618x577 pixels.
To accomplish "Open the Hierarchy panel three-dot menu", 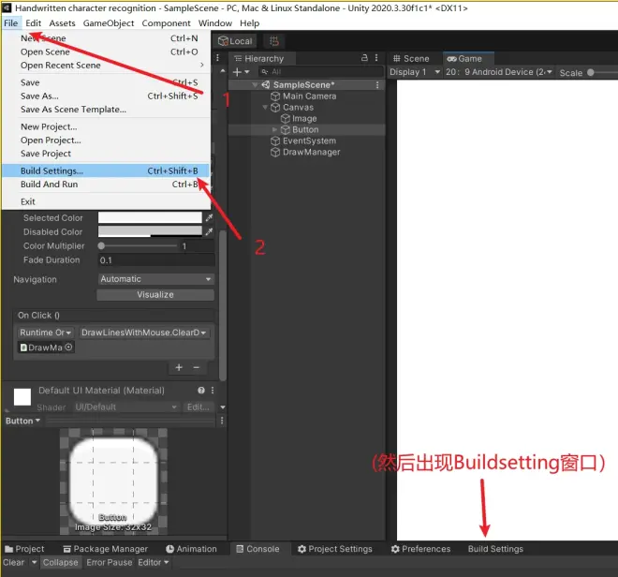I will tap(376, 58).
